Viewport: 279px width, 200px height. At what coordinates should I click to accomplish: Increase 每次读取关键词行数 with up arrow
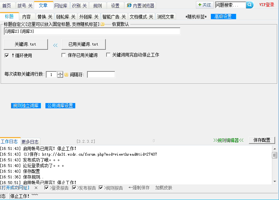[60, 73]
